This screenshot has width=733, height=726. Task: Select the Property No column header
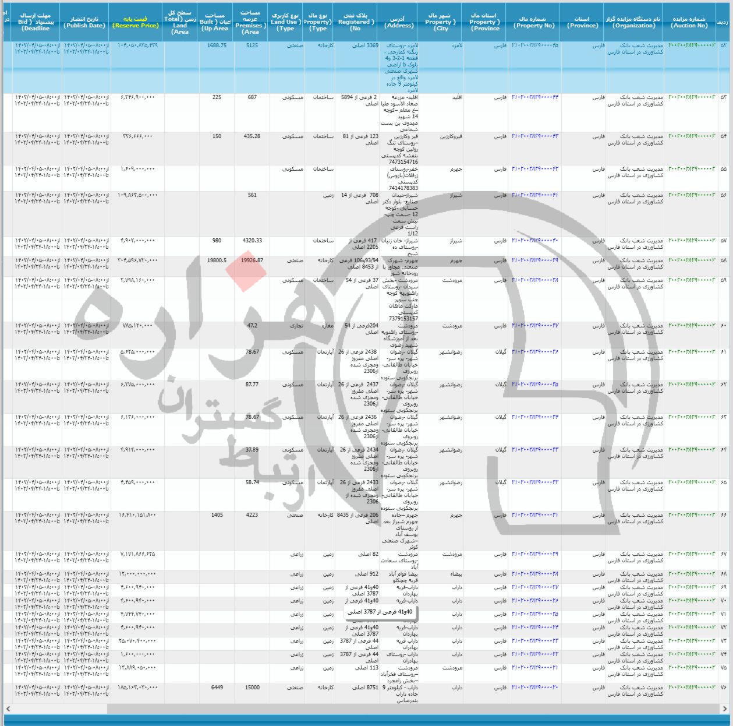534,22
